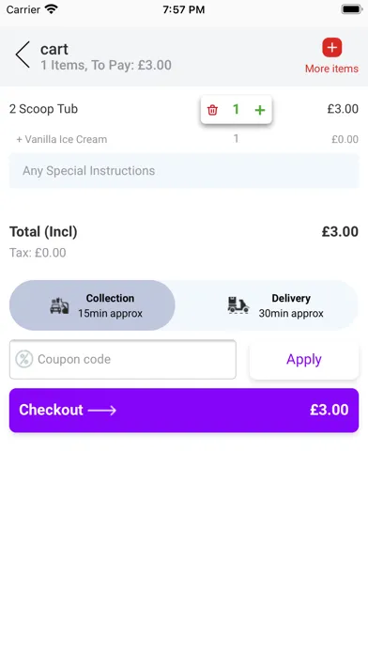The image size is (368, 654).
Task: Tap the Wi-Fi status bar icon
Action: 52,9
